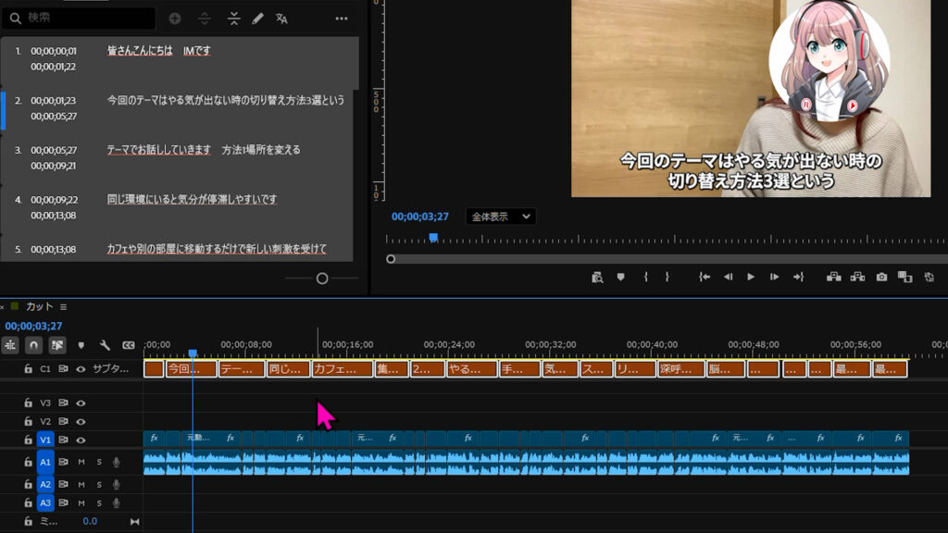
Task: Click the Export Frame camera icon
Action: 881,277
